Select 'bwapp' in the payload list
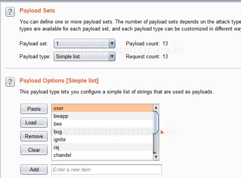Viewport: 241px width, 178px height. tap(102, 116)
